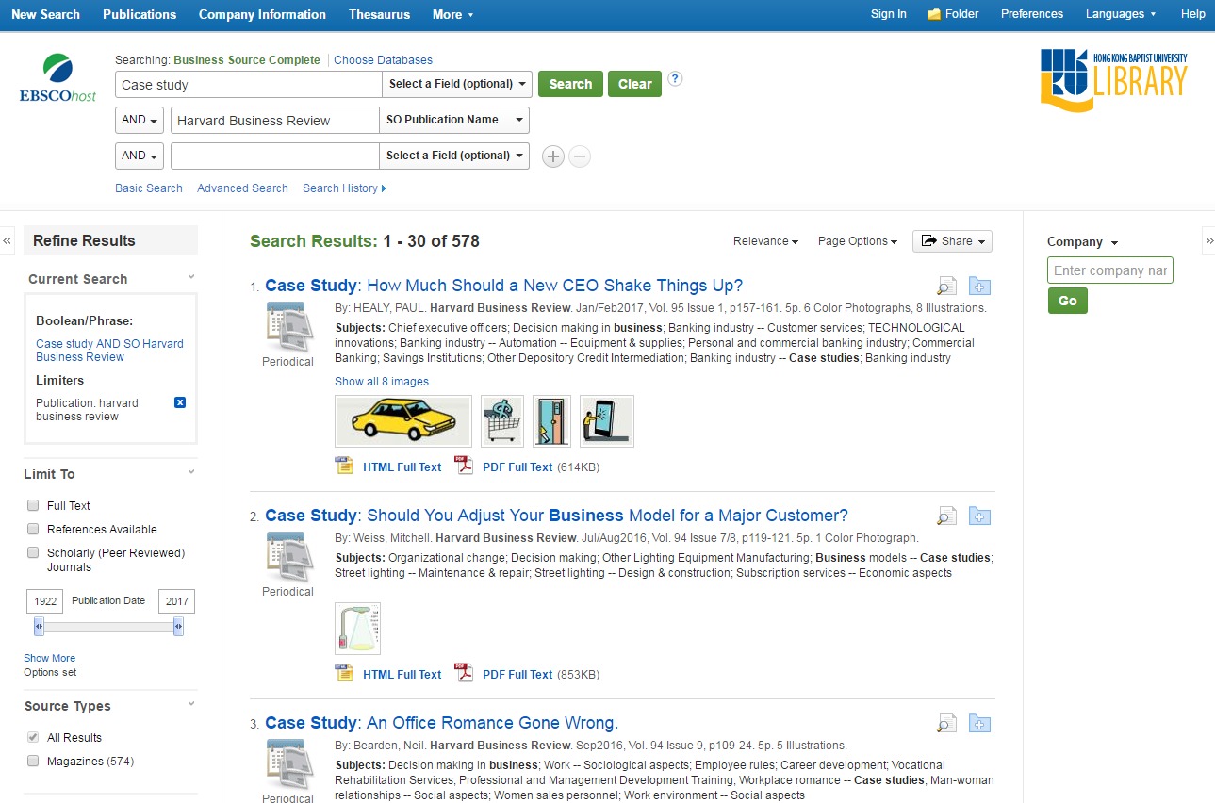Open the Thesaurus menu item
Viewport: 1215px width, 803px height.
(x=379, y=14)
